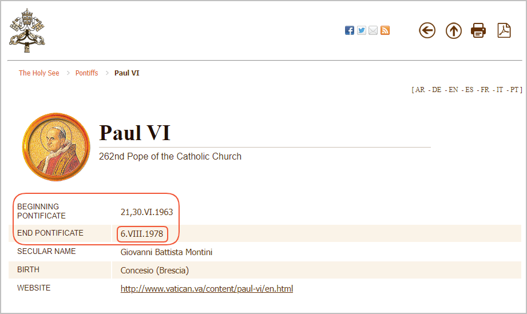Switch language to DE

pyautogui.click(x=437, y=90)
